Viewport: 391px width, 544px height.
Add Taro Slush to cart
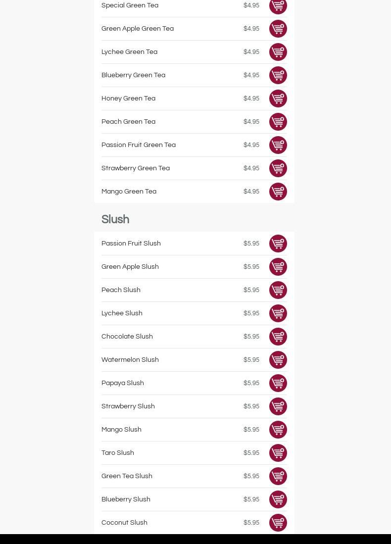coord(278,453)
